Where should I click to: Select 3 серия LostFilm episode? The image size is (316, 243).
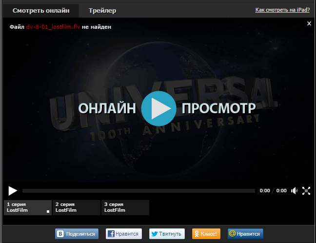pos(125,207)
